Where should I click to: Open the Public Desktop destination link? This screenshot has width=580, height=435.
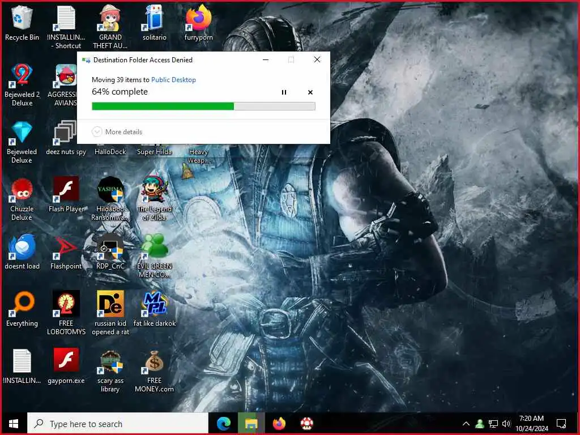pyautogui.click(x=173, y=79)
